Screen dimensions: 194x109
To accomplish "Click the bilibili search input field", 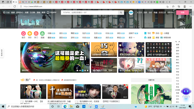I will [x=89, y=12].
